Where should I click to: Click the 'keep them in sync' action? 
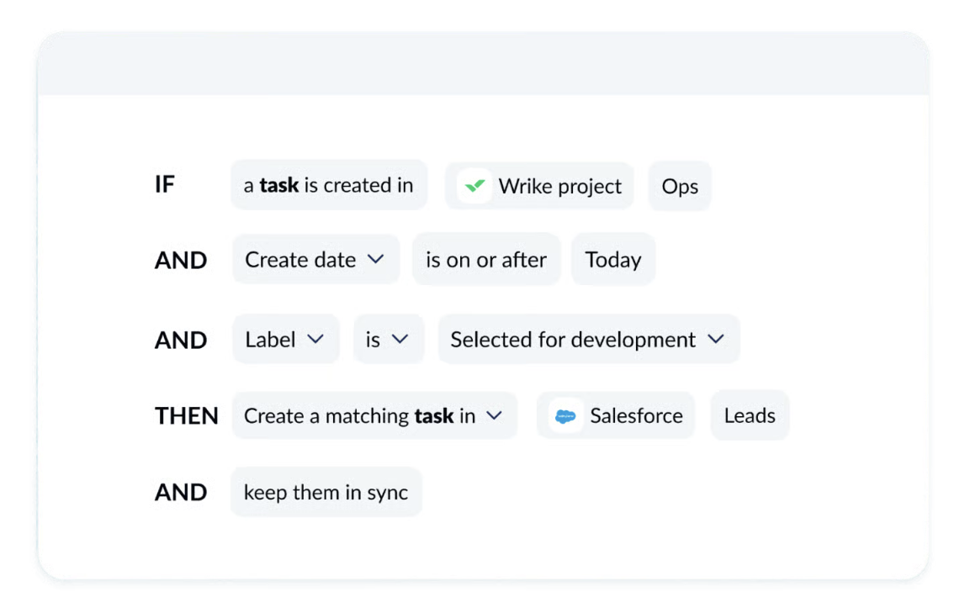(326, 492)
